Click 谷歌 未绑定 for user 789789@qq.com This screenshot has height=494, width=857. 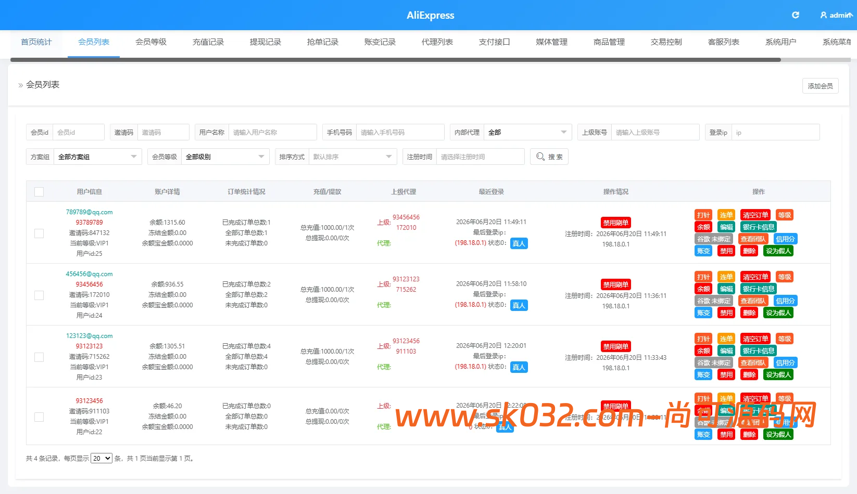714,239
